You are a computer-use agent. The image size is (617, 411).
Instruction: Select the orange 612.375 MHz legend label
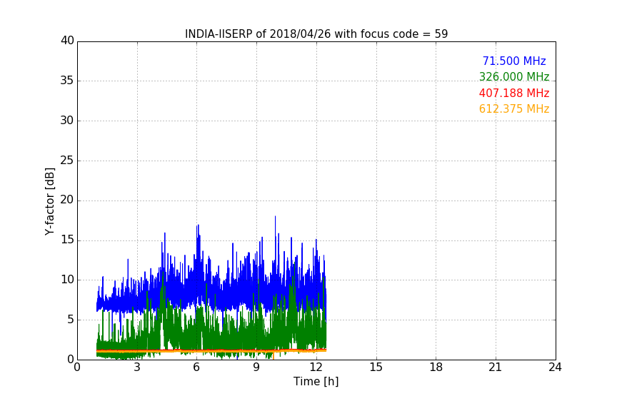click(514, 109)
